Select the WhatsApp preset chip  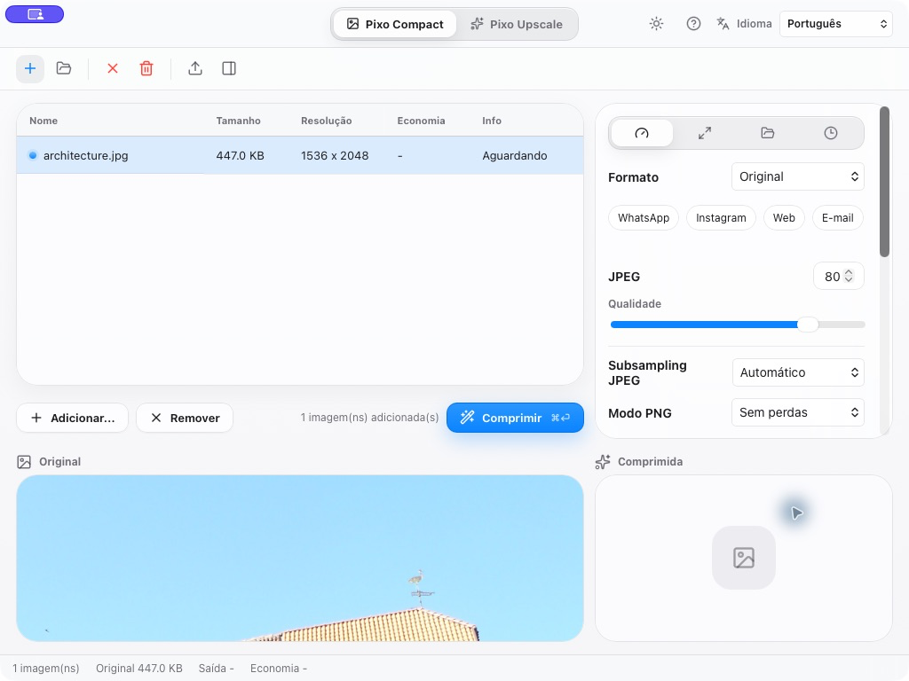(x=644, y=218)
